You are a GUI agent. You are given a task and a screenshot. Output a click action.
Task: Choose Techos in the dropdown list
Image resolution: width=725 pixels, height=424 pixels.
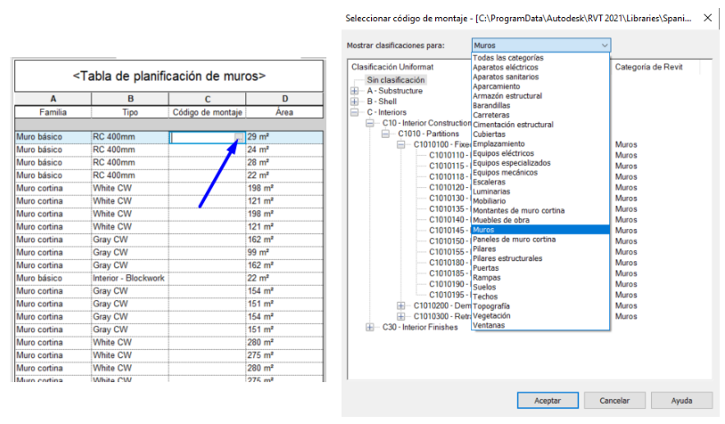540,297
